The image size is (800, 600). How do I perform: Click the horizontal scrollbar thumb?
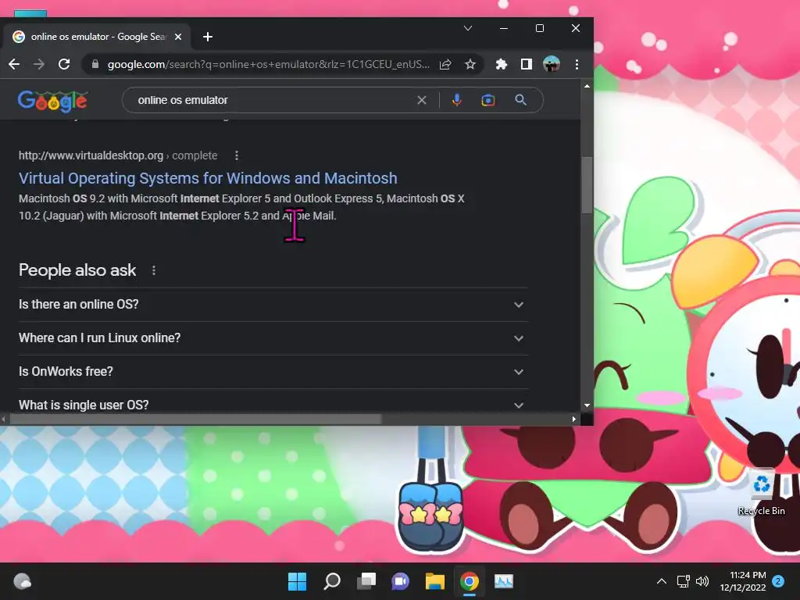pyautogui.click(x=195, y=420)
